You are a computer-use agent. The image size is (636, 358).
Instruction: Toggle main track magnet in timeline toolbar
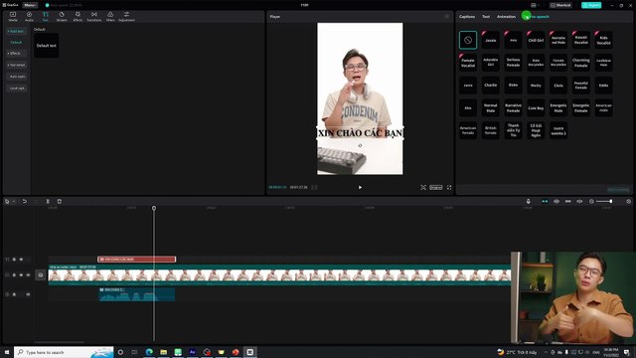(545, 201)
